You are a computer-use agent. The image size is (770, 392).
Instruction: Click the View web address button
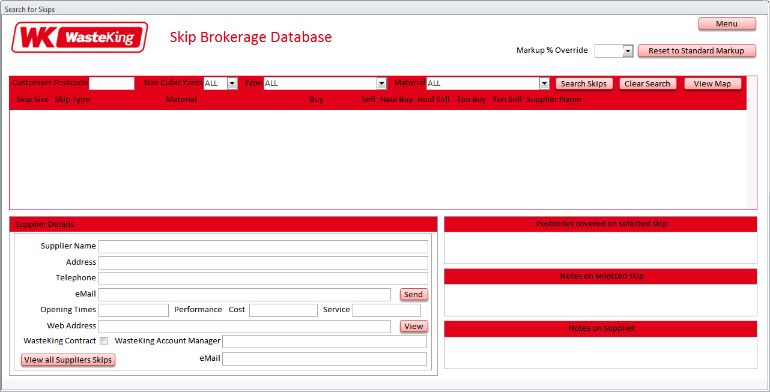pyautogui.click(x=414, y=327)
